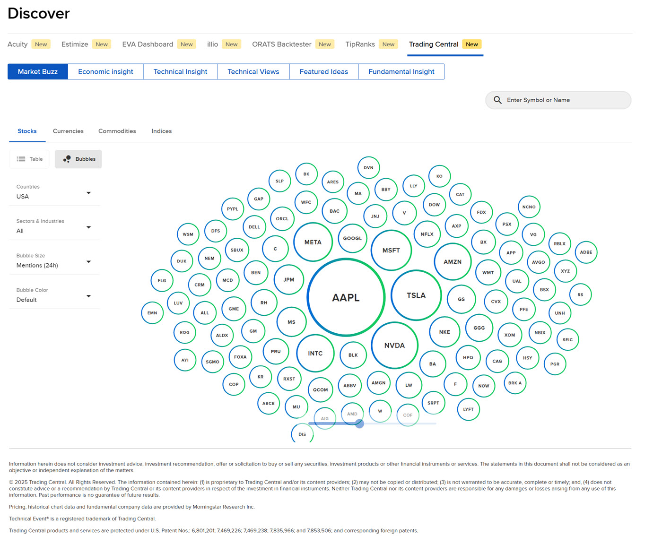Select the Stocks sub-tab
Image resolution: width=662 pixels, height=536 pixels.
point(27,131)
